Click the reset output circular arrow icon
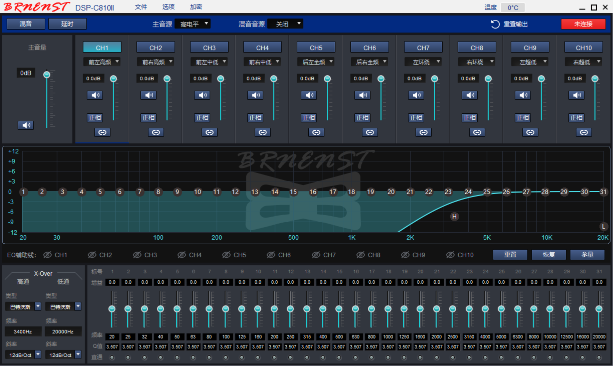The width and height of the screenshot is (613, 366). click(495, 24)
